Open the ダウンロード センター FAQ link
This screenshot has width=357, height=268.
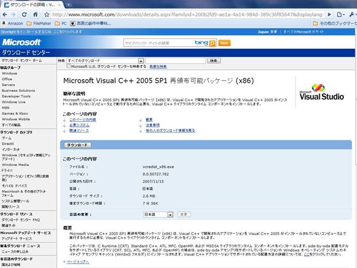pos(21,220)
